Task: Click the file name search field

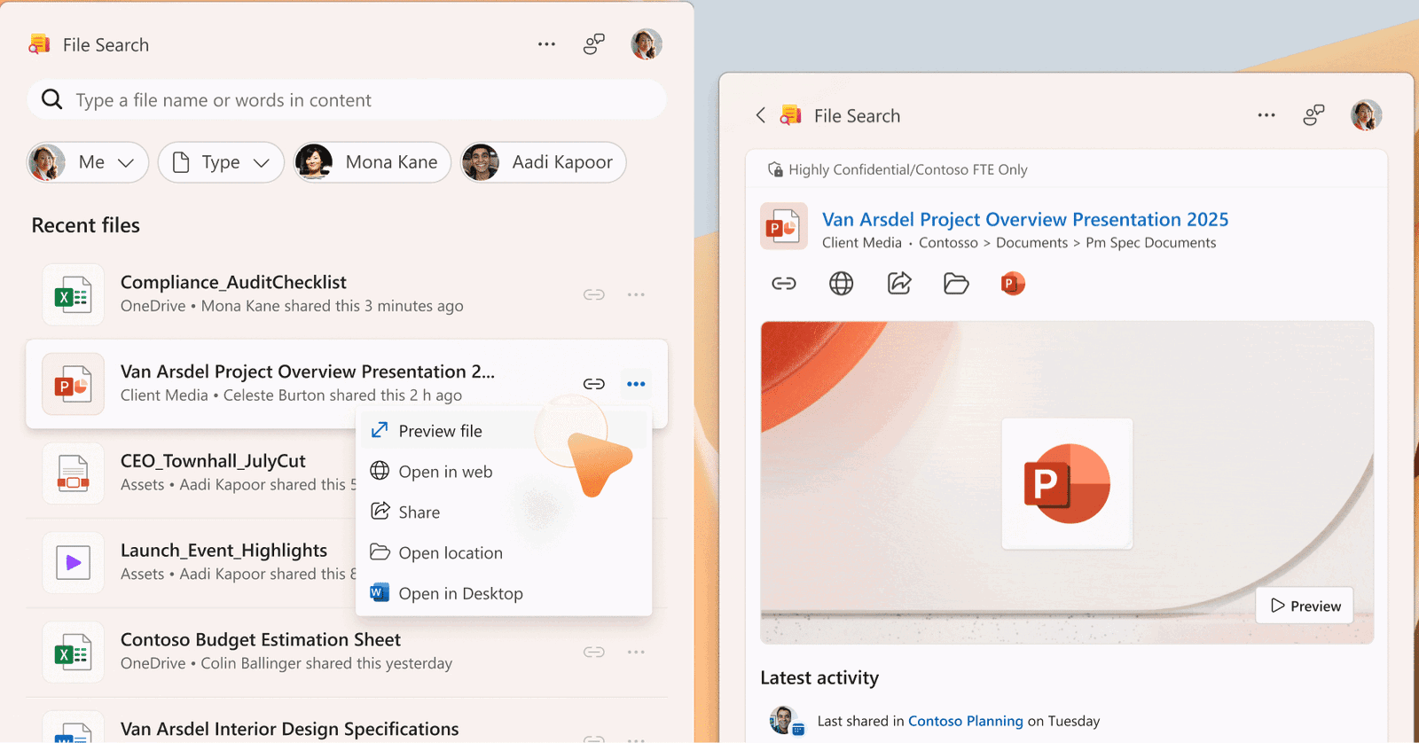Action: [355, 100]
